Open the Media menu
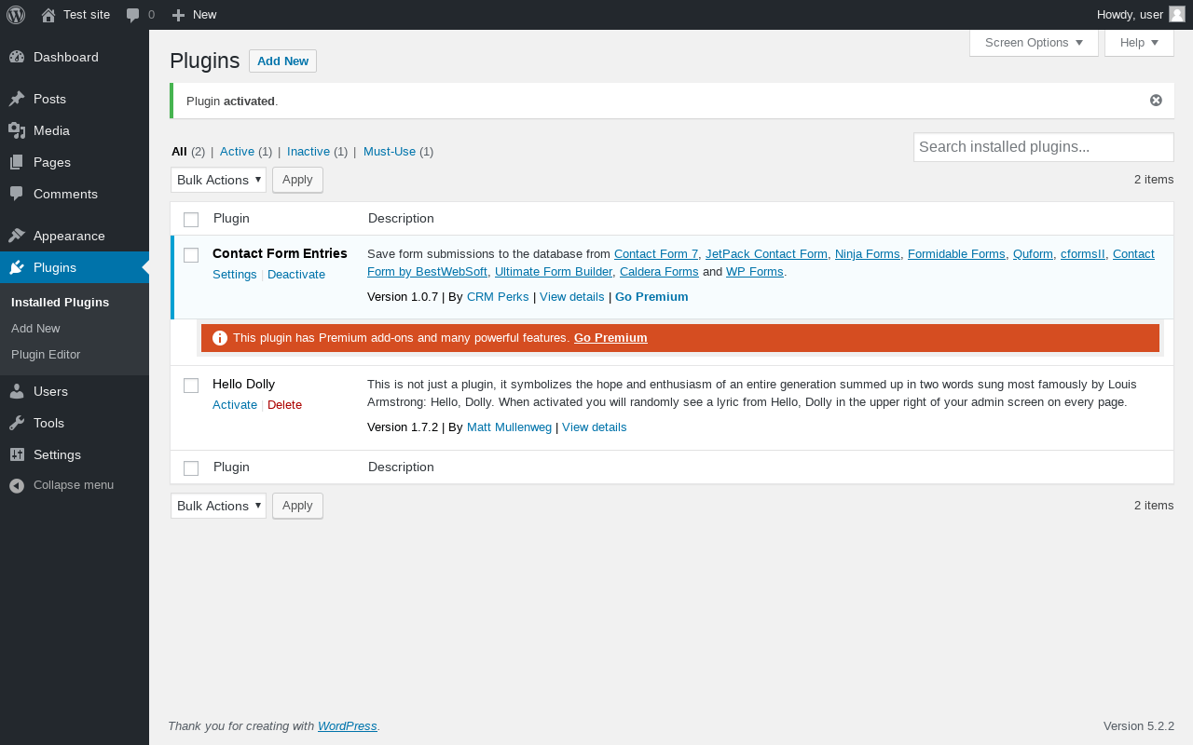 tap(75, 130)
